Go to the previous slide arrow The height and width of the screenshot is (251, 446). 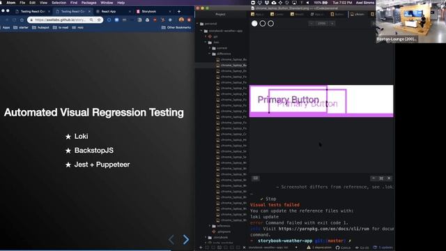tap(171, 240)
